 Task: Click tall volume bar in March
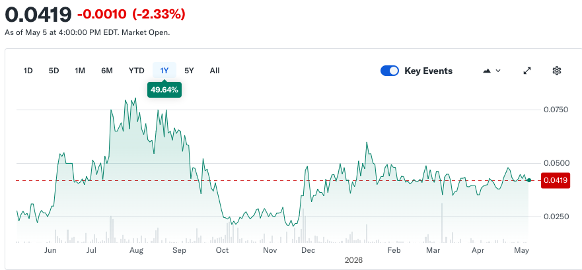click(x=442, y=223)
